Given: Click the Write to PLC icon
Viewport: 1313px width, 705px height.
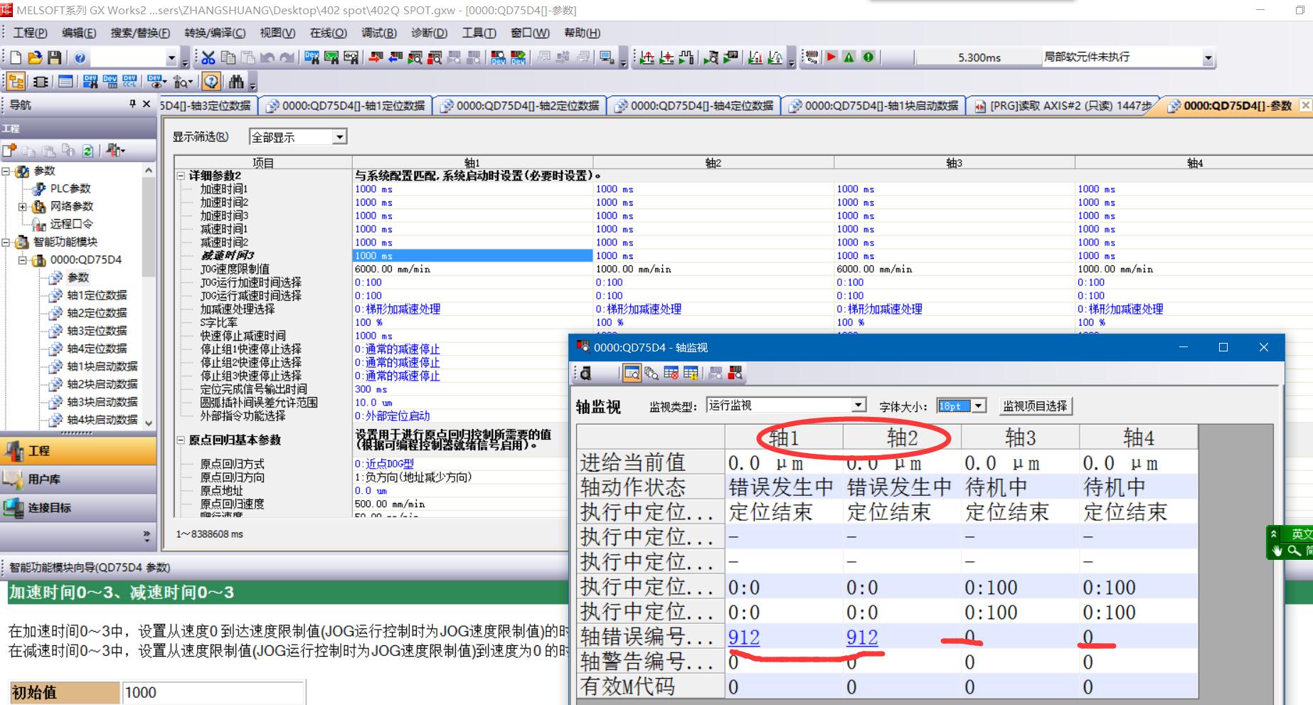Looking at the screenshot, I should point(376,58).
